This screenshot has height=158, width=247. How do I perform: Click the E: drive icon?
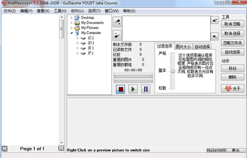(83, 48)
